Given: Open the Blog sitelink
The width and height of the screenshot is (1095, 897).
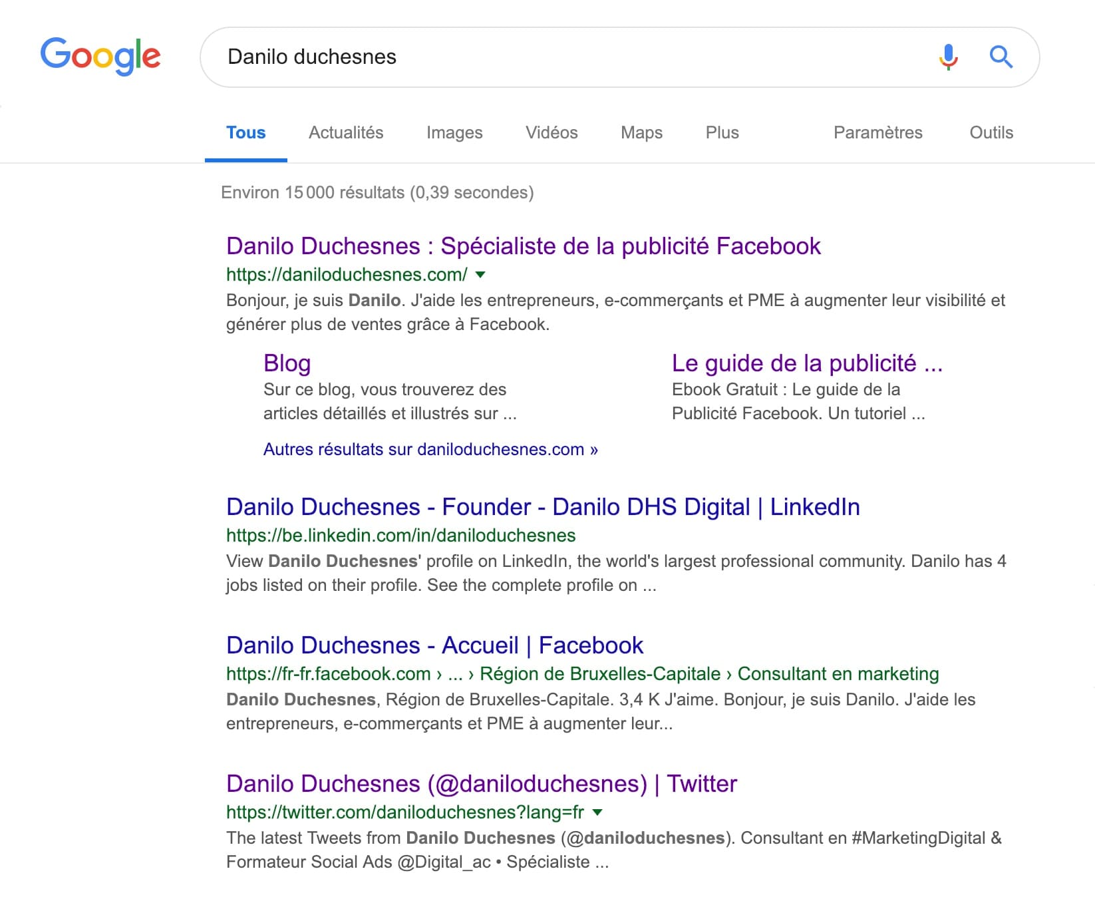Looking at the screenshot, I should coord(287,363).
